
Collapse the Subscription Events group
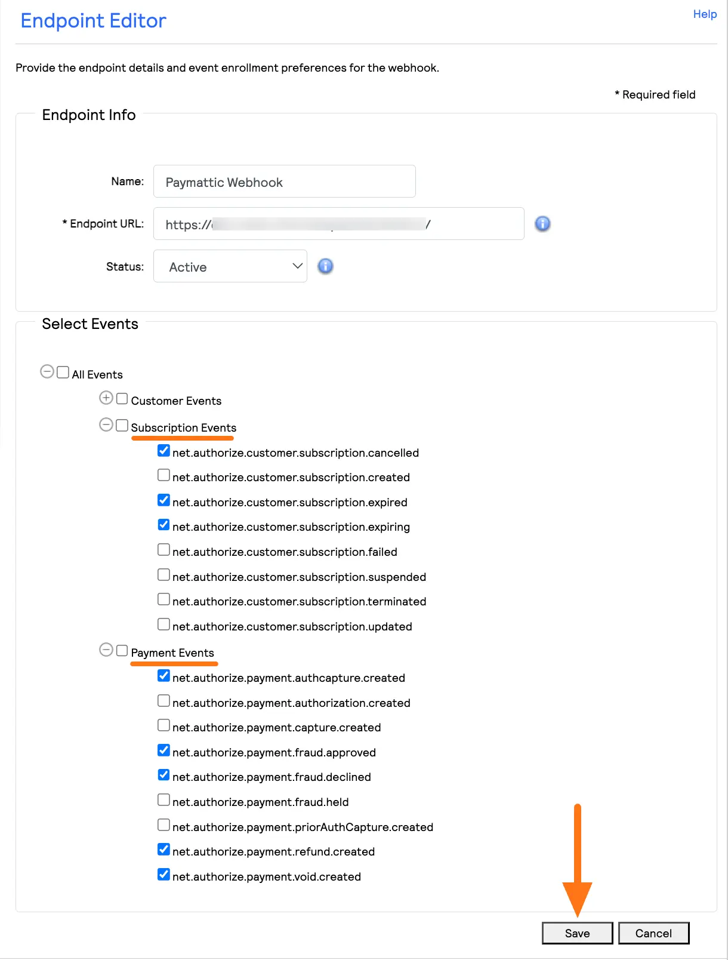click(x=106, y=424)
